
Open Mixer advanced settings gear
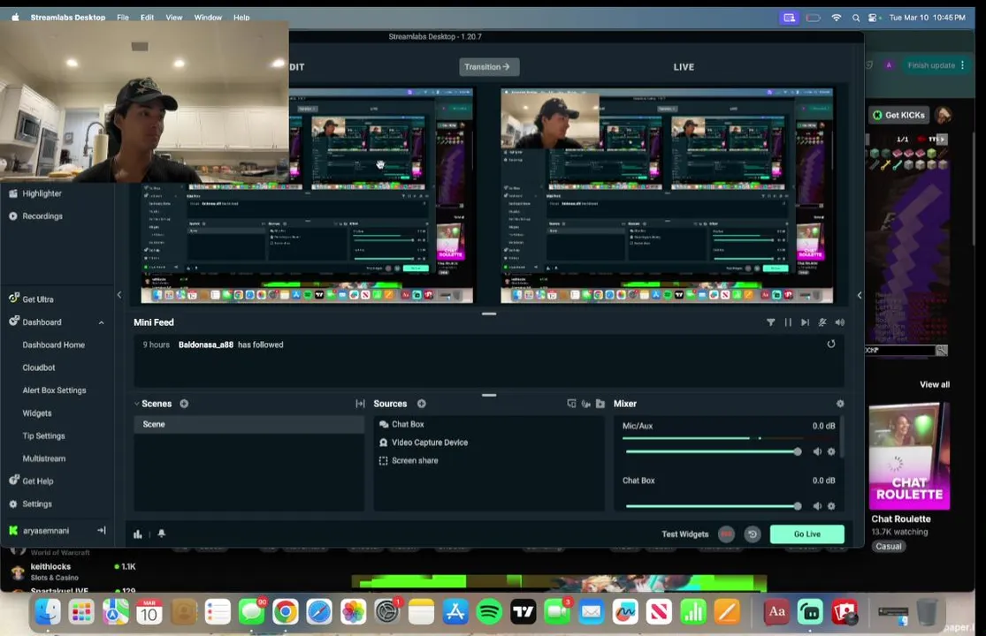[x=840, y=404]
